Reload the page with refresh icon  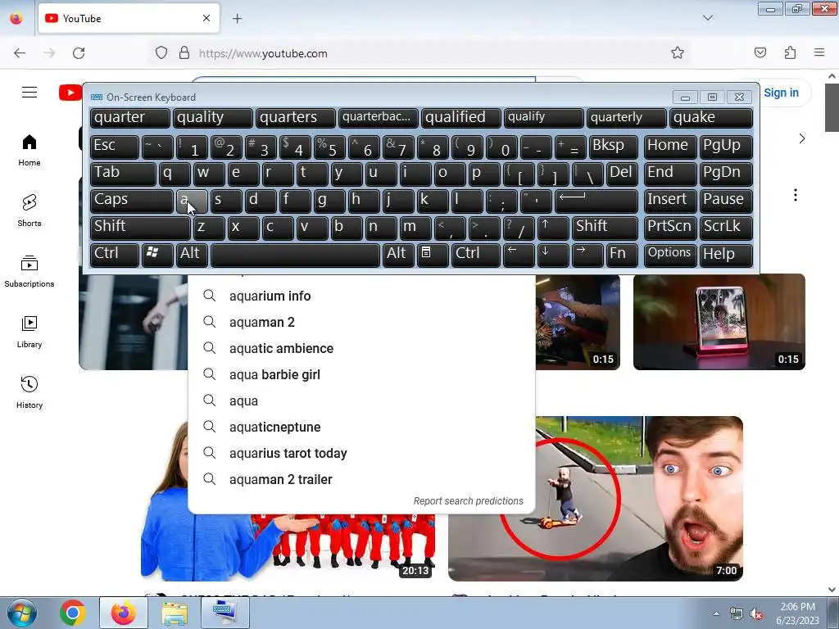coord(79,53)
